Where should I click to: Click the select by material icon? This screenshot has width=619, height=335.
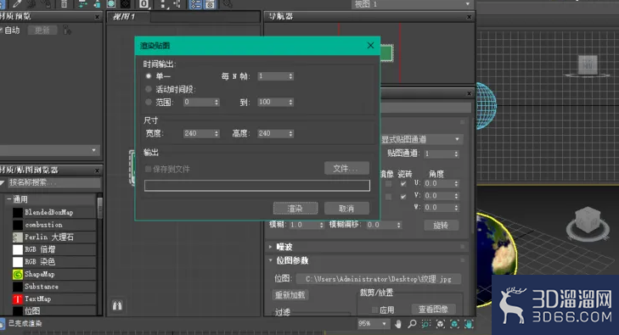(x=227, y=3)
